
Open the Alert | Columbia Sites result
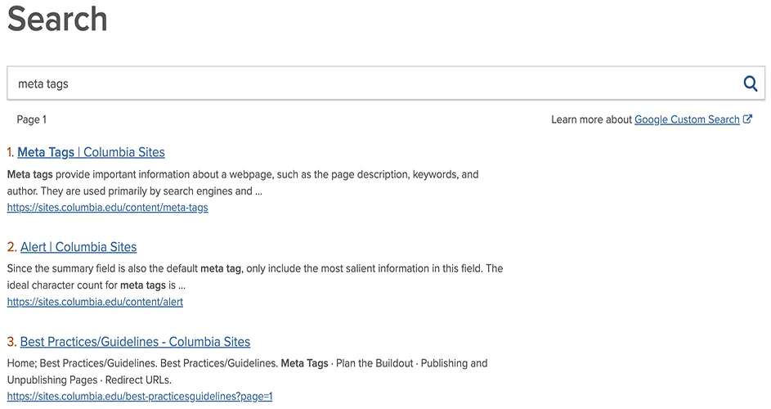[x=78, y=247]
